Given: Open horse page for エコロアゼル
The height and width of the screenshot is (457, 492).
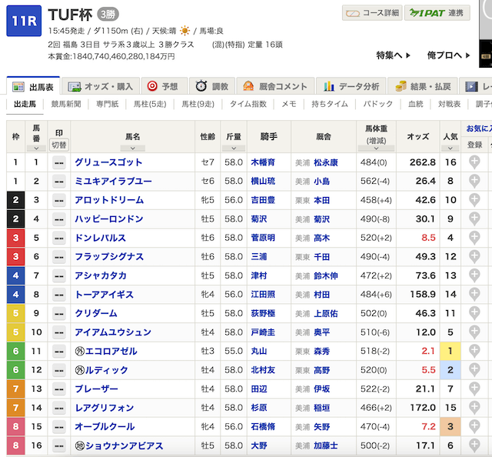Looking at the screenshot, I should point(111,351).
